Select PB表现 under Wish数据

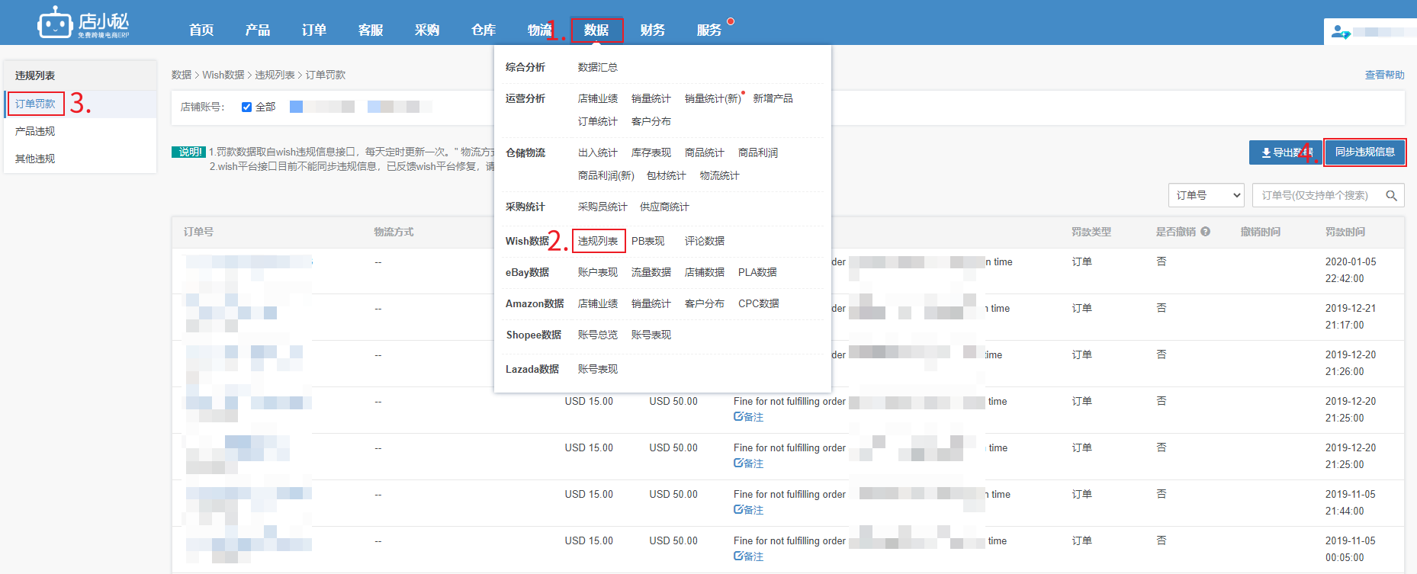(x=648, y=241)
